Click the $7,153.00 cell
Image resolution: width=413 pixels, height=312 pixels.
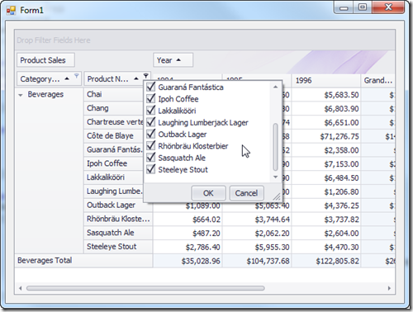(x=326, y=164)
